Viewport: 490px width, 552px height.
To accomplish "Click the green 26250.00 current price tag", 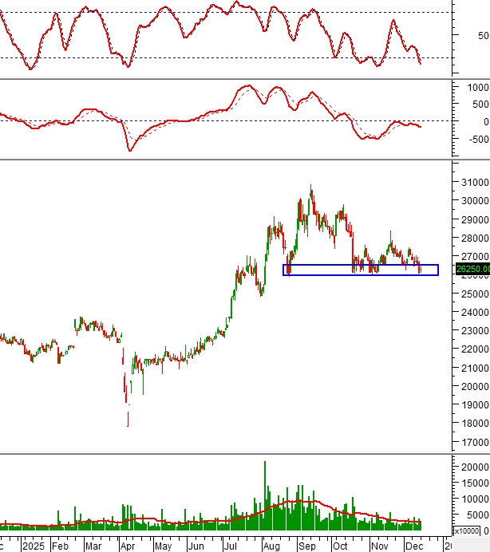I will (472, 270).
